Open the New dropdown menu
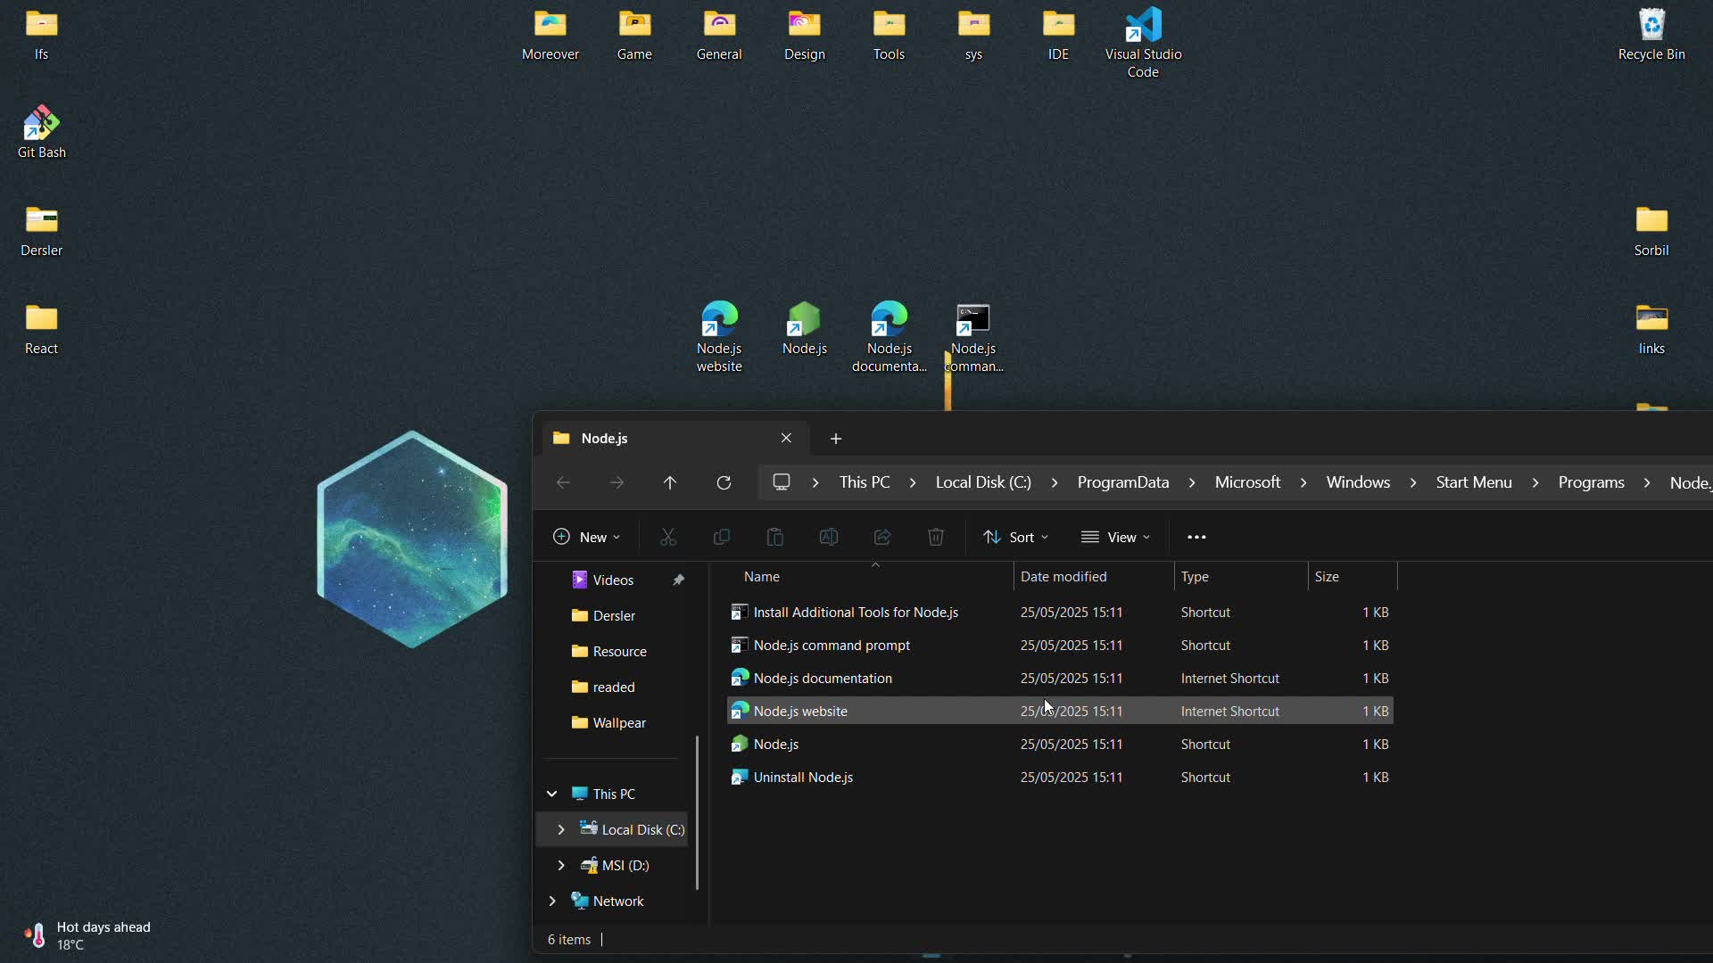 pyautogui.click(x=586, y=537)
